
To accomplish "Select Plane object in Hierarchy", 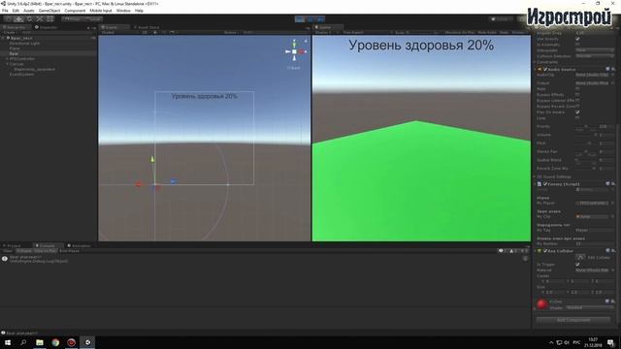I will pos(15,48).
